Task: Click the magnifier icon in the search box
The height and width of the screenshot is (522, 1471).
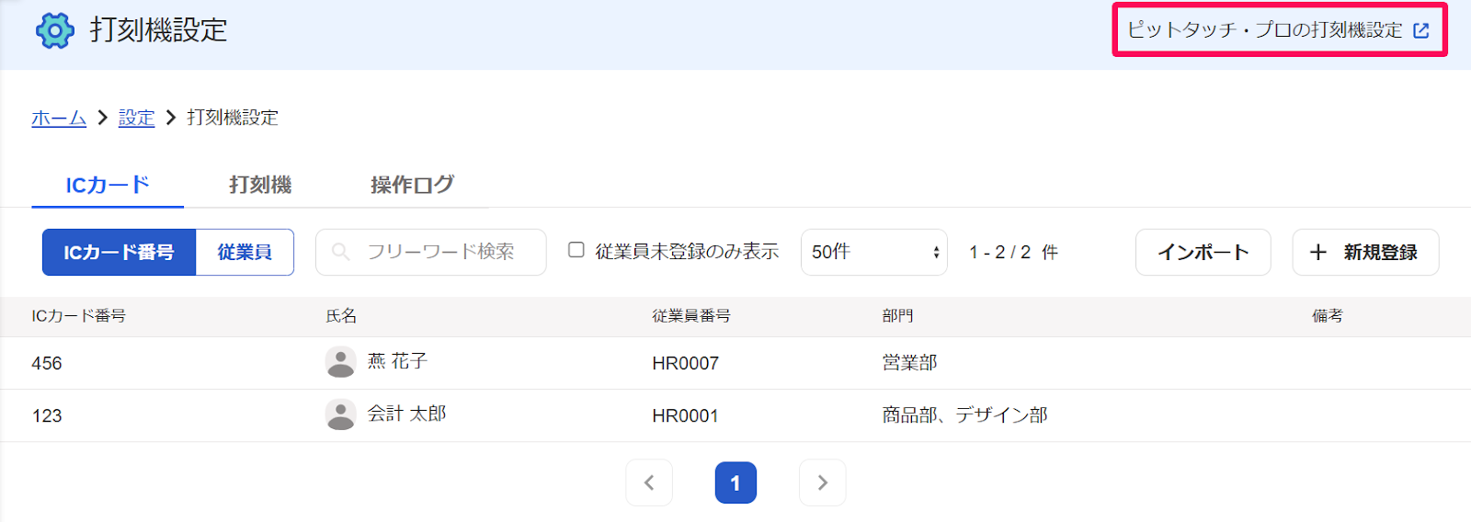Action: coord(341,252)
